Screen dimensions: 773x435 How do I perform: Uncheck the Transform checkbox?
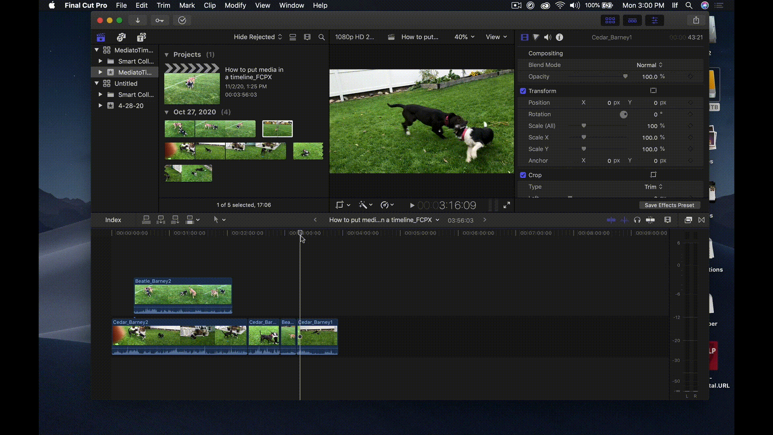tap(523, 91)
